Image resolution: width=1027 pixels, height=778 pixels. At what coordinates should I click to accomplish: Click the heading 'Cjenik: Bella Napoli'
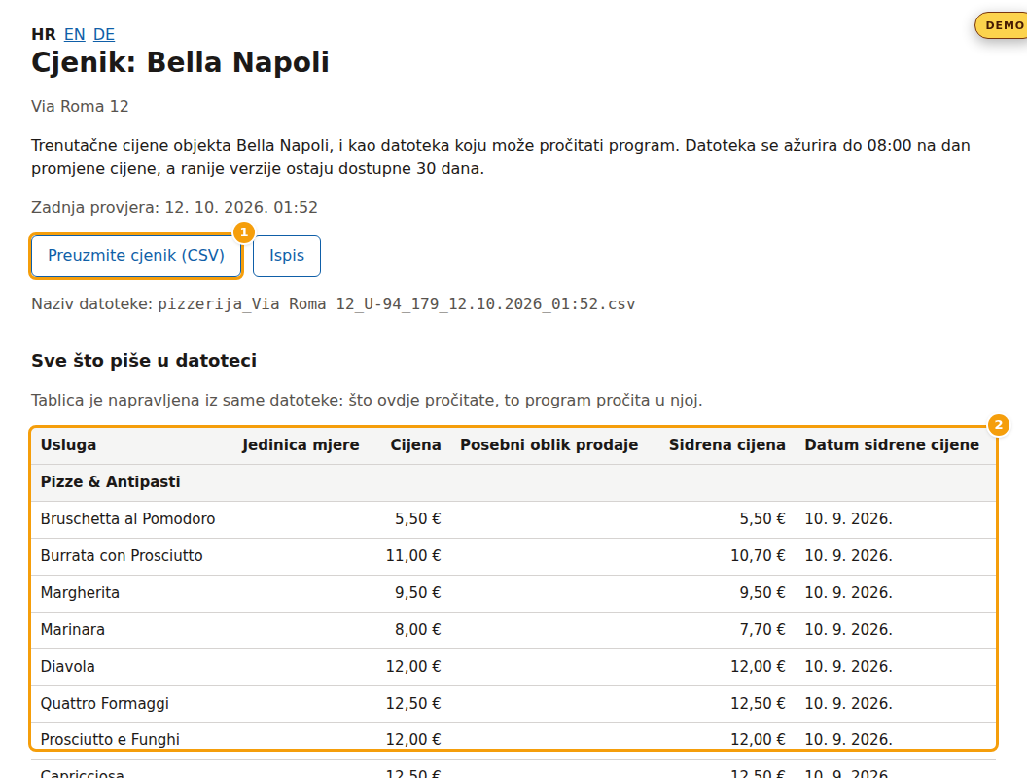(x=180, y=63)
